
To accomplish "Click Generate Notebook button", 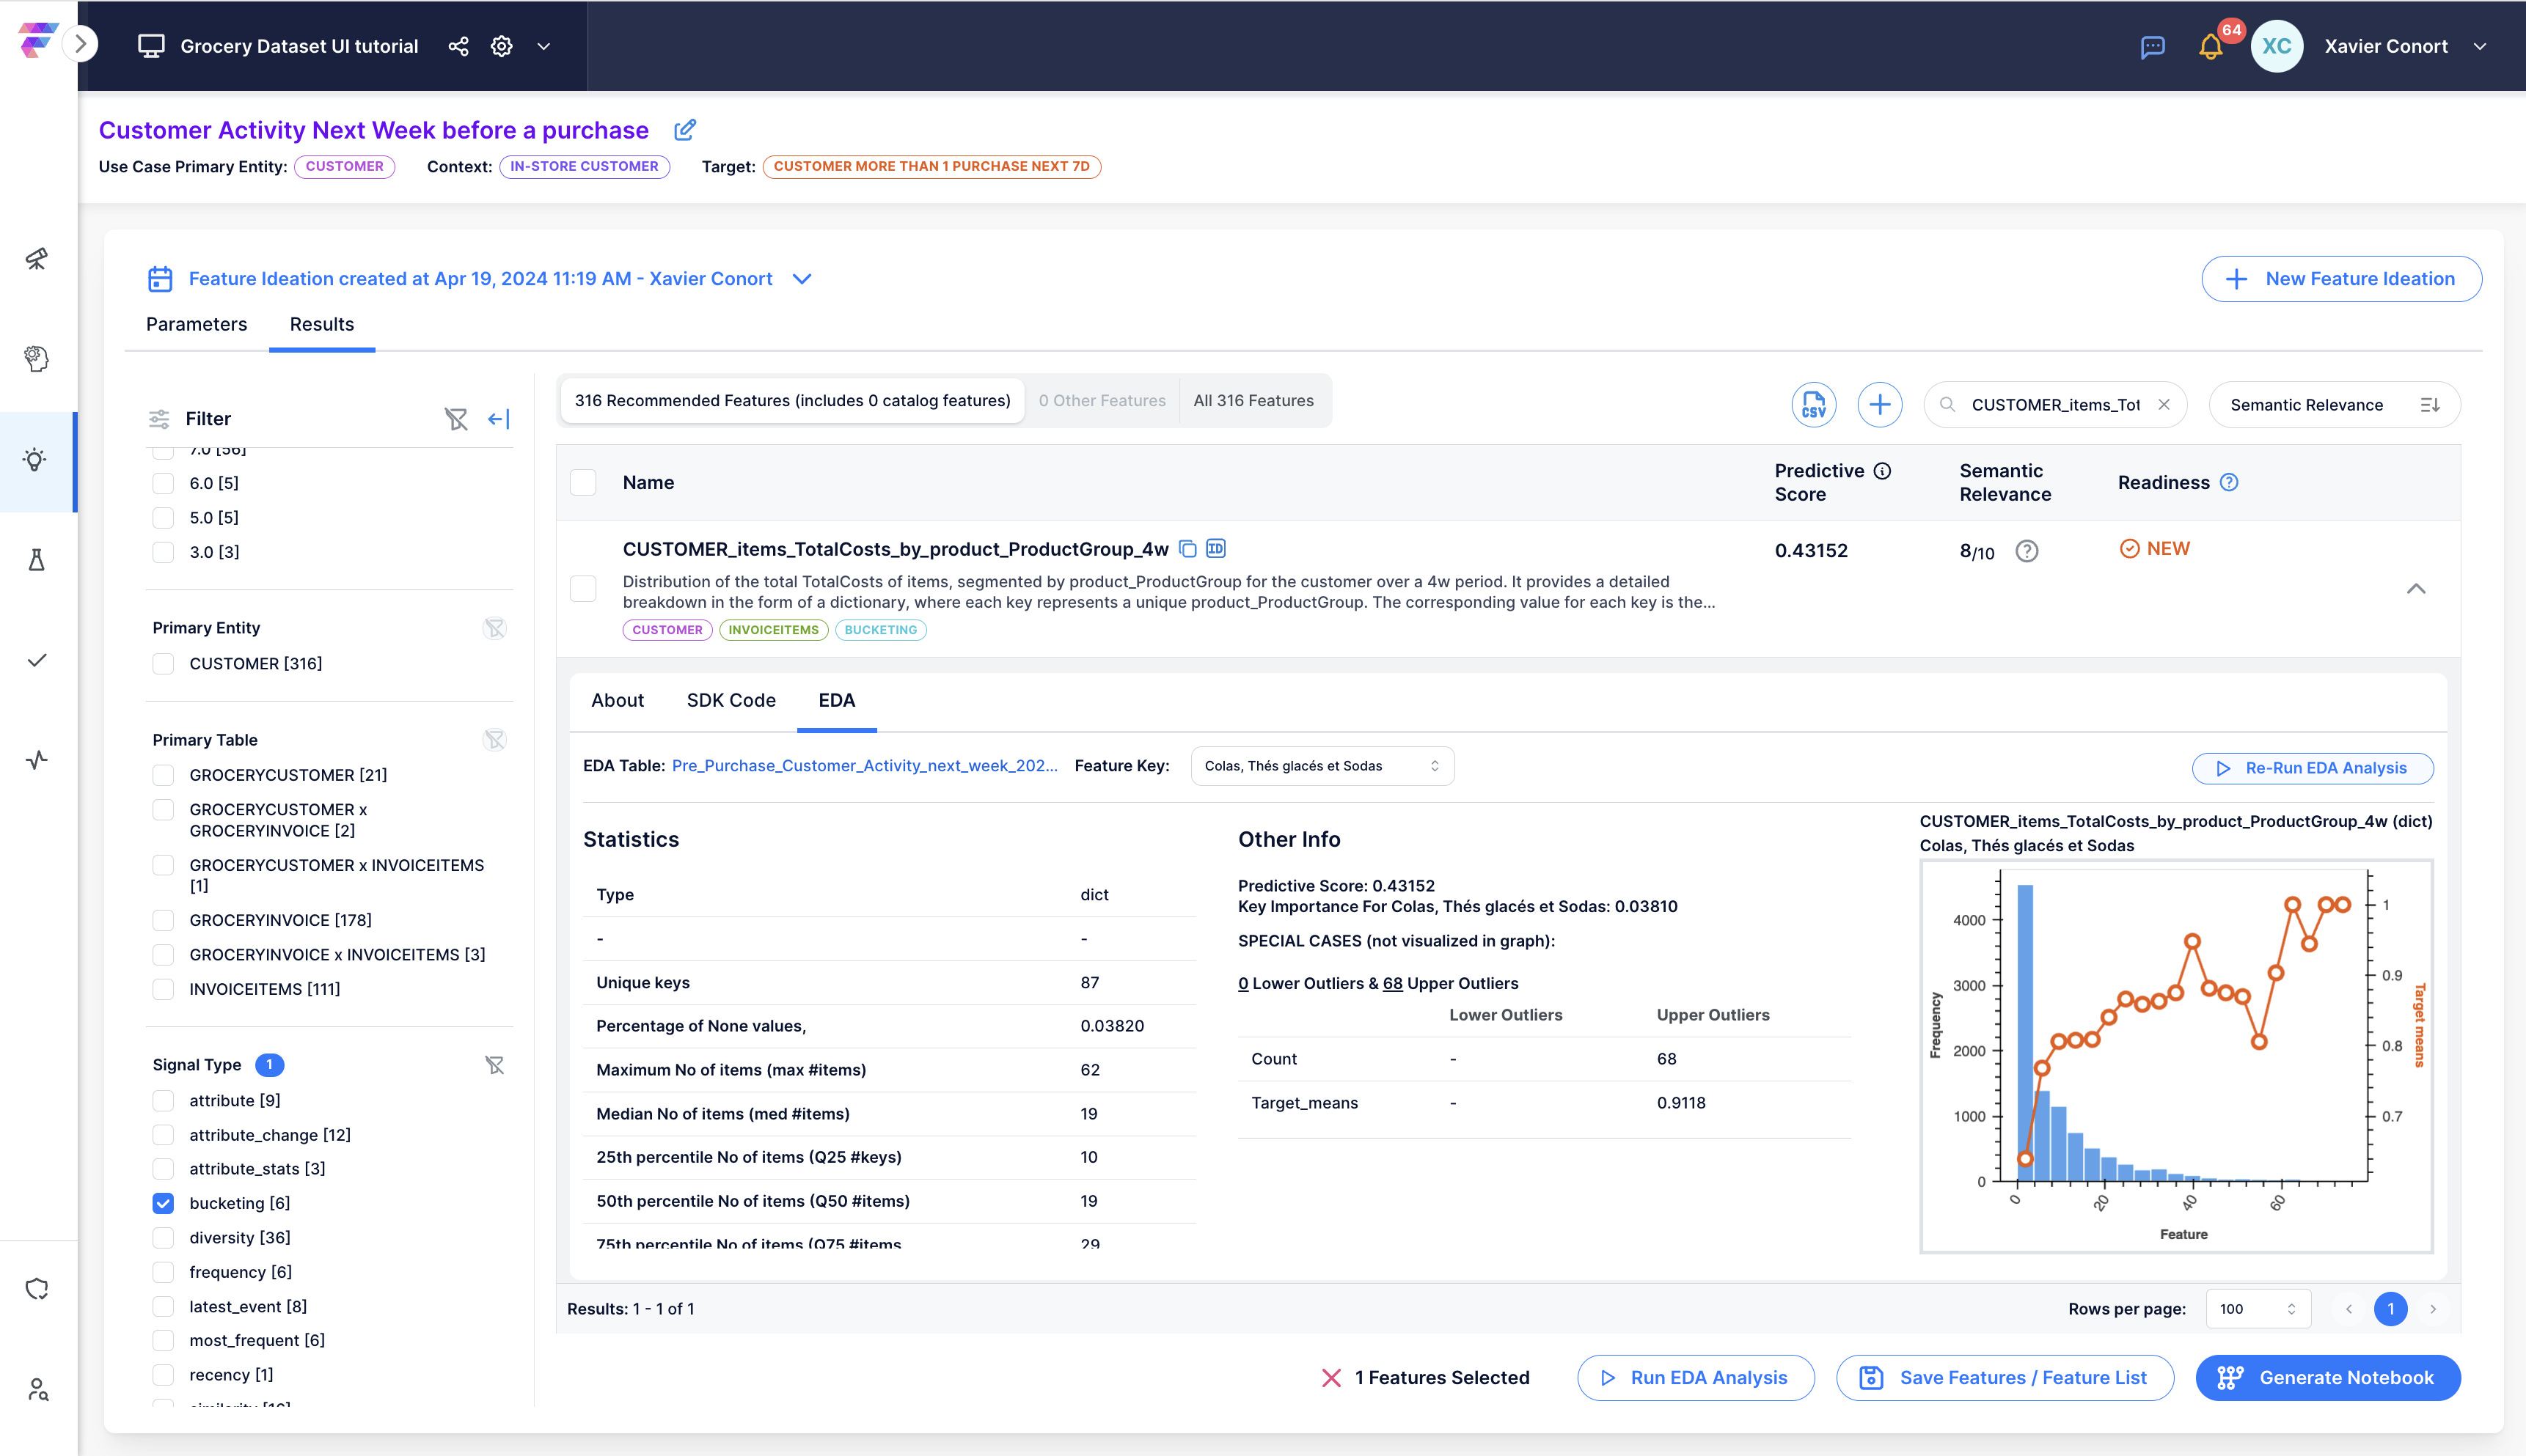I will [x=2328, y=1378].
